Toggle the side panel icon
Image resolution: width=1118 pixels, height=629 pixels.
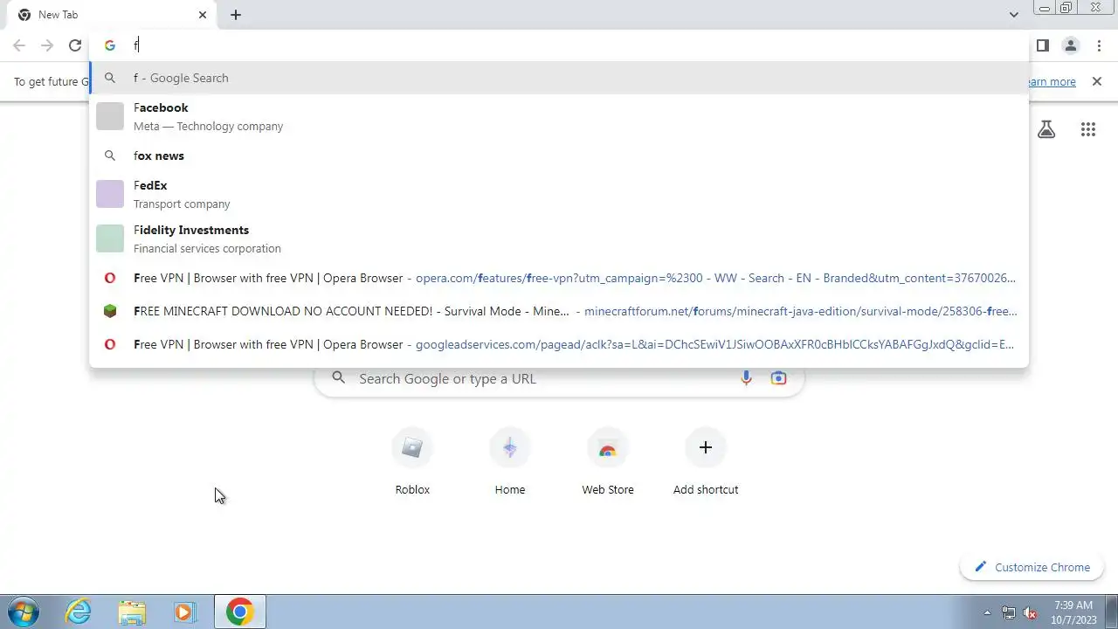pos(1042,45)
